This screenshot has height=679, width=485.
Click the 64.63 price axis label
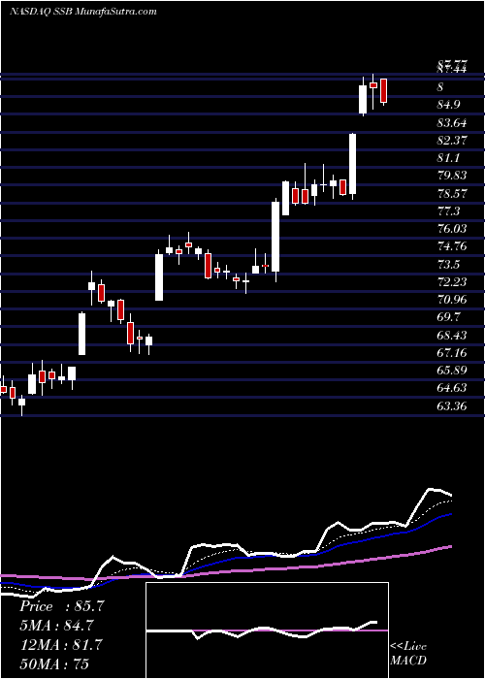(453, 388)
